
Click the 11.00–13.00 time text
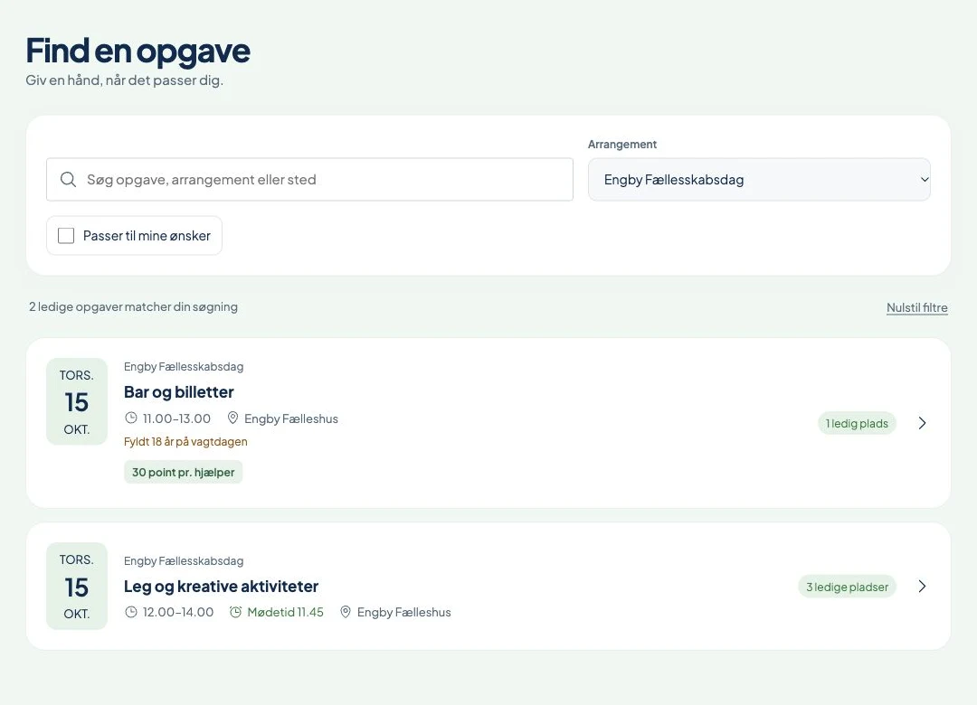(177, 418)
